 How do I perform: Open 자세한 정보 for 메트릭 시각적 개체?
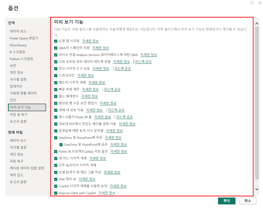[97, 83]
